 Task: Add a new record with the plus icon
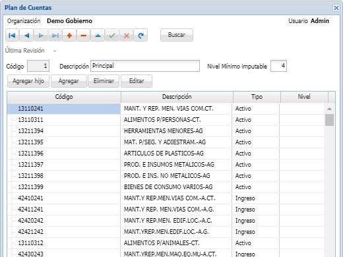click(x=69, y=35)
